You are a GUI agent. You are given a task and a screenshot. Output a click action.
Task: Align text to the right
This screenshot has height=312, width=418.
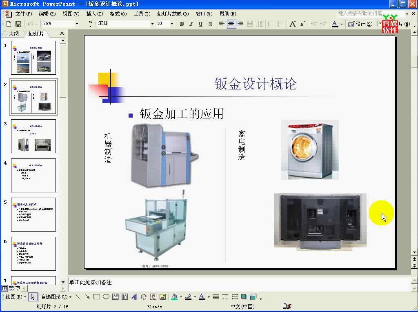point(240,24)
